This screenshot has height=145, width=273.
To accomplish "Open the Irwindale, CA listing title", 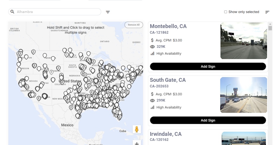I will pos(166,134).
